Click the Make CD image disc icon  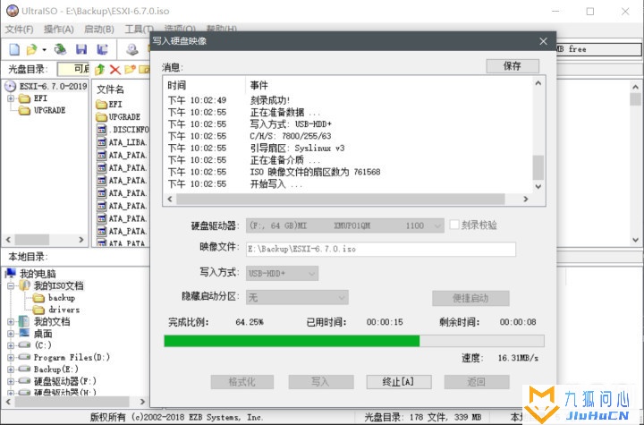131,50
